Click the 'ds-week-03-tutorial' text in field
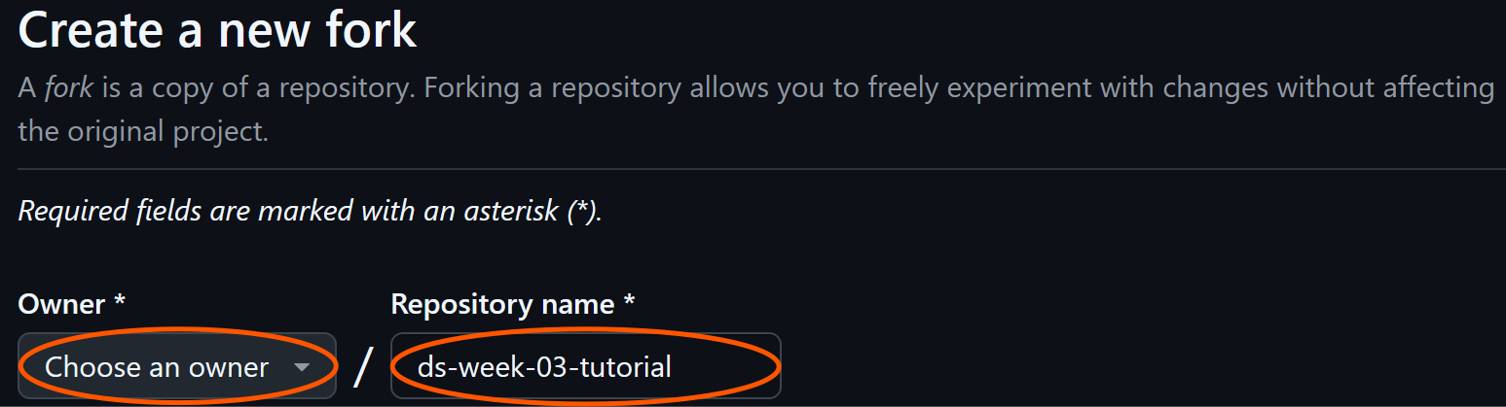The height and width of the screenshot is (407, 1506). pyautogui.click(x=544, y=367)
